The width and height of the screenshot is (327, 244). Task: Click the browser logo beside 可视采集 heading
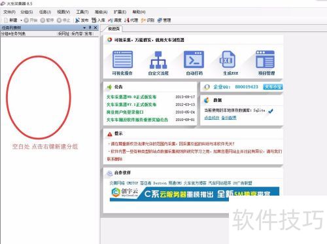coord(109,40)
